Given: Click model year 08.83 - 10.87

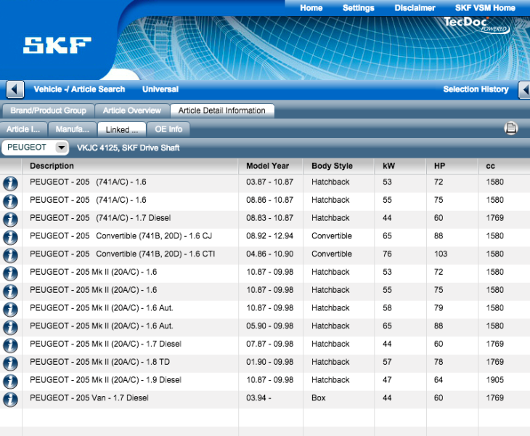Looking at the screenshot, I should point(269,218).
